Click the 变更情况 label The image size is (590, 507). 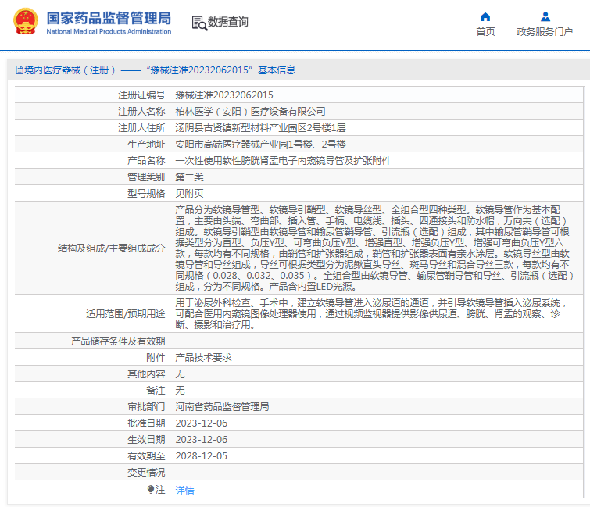point(146,473)
